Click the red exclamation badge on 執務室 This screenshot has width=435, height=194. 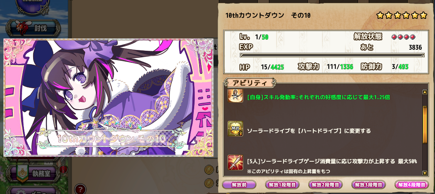point(64,169)
